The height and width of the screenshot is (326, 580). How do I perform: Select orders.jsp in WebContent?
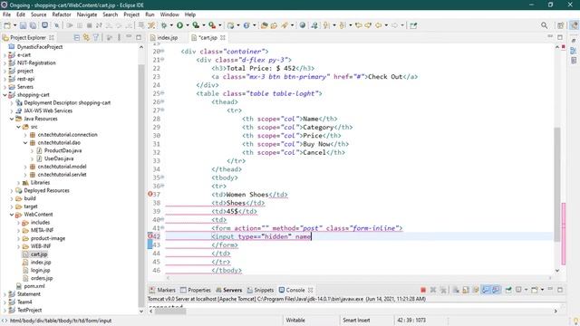tap(42, 278)
